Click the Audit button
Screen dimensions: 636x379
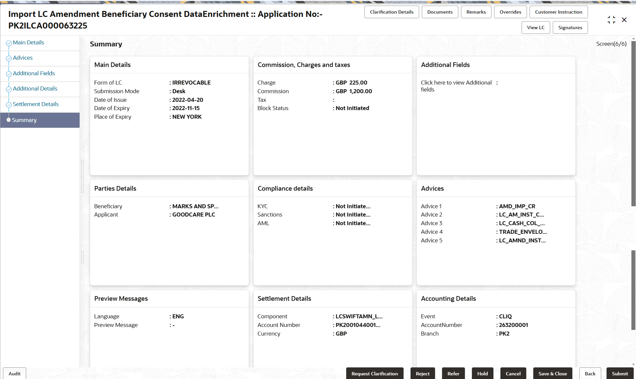15,373
